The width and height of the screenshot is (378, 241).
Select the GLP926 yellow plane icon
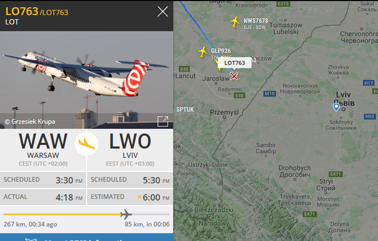pyautogui.click(x=203, y=52)
